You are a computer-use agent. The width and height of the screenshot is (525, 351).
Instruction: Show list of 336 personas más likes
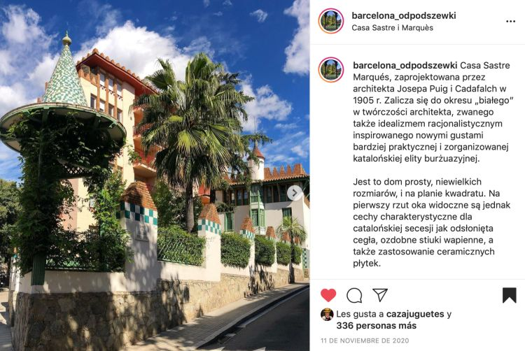click(377, 326)
